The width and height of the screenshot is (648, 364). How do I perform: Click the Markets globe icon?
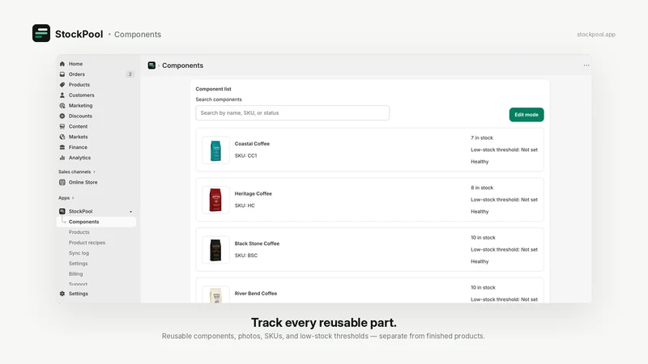click(x=62, y=137)
